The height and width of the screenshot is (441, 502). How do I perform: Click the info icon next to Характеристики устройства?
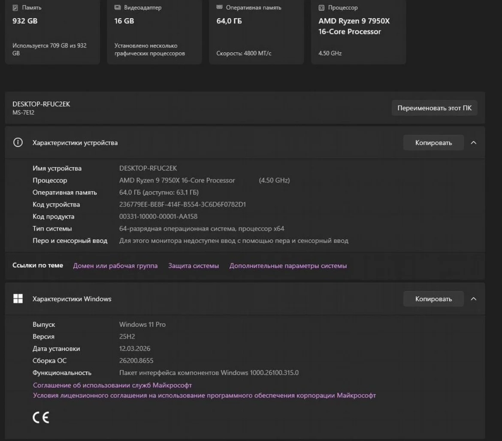click(x=18, y=142)
